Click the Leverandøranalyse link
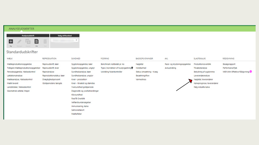This screenshot has width=259, height=145. 201,76
